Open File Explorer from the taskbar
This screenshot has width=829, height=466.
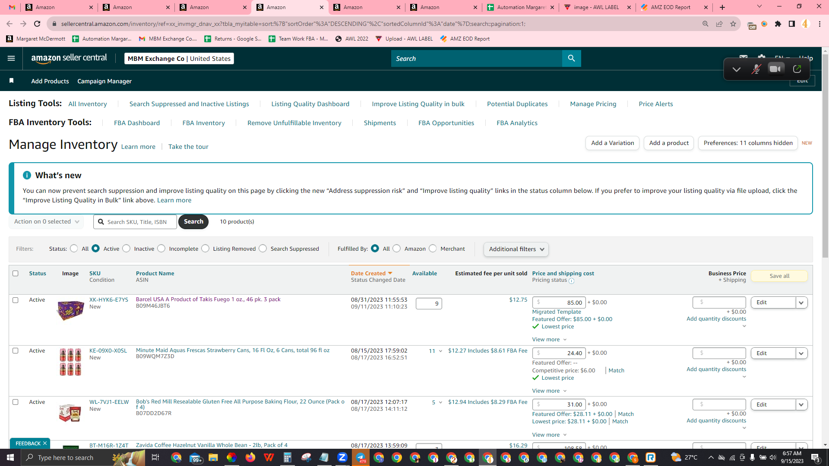(x=213, y=457)
